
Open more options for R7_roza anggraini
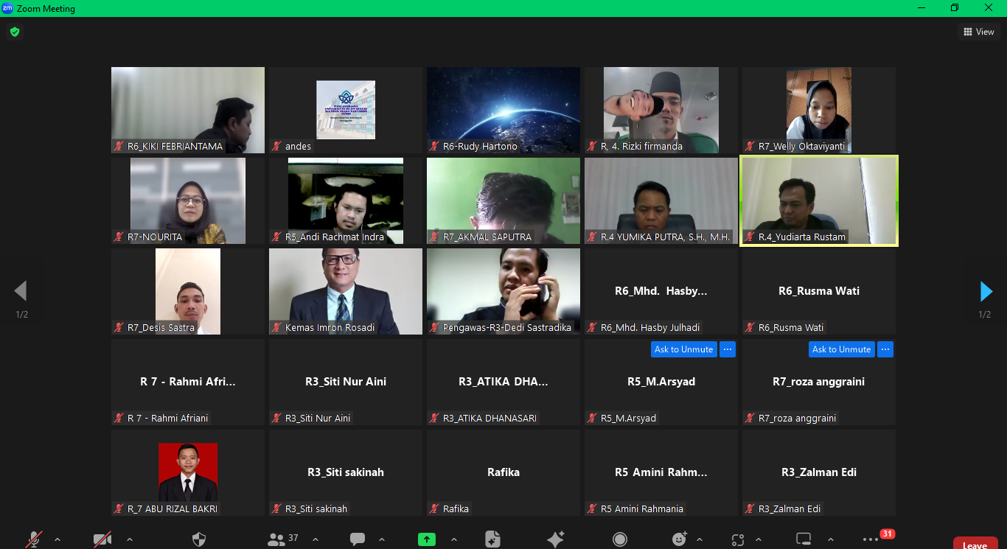tap(885, 349)
